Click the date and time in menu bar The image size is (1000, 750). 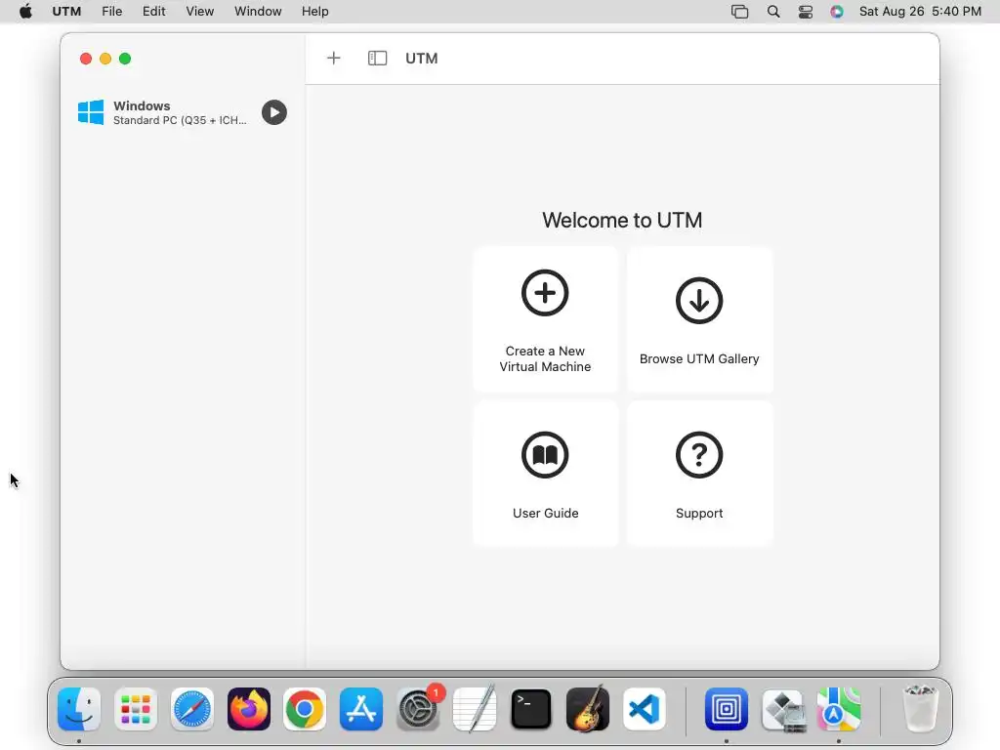920,12
